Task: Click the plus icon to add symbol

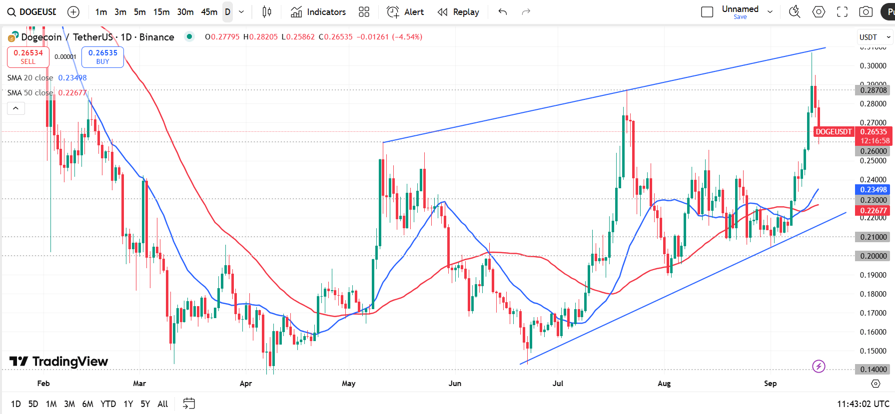Action: pyautogui.click(x=73, y=12)
